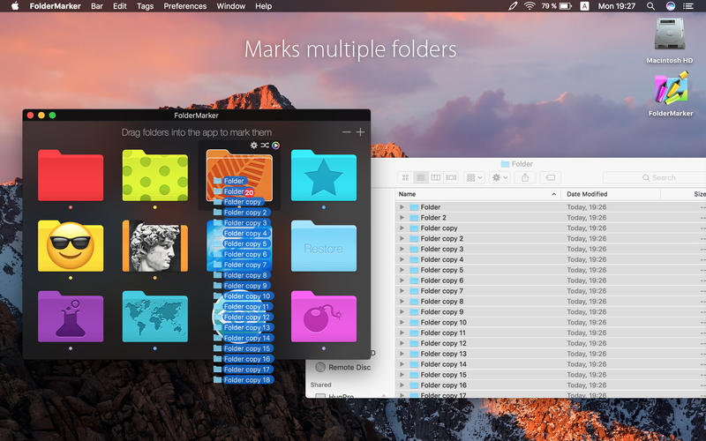Open the Apple menu
706x441 pixels.
[x=14, y=6]
